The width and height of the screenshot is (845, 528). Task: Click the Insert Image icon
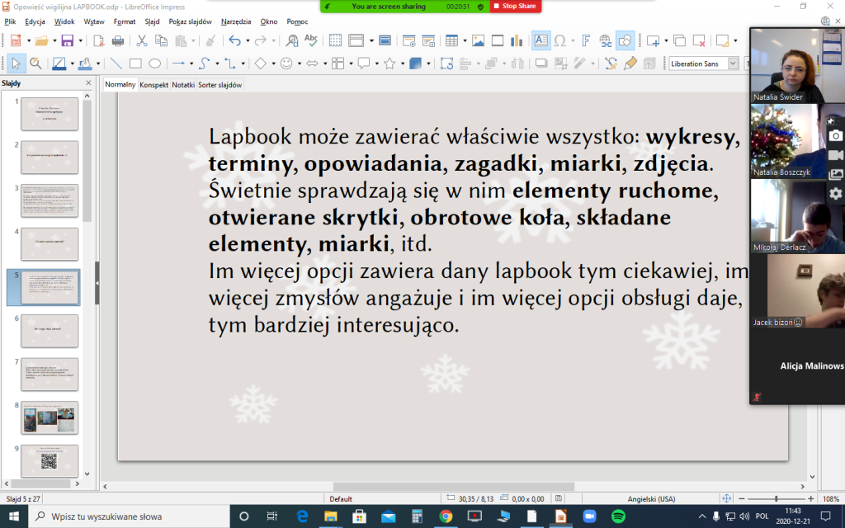[479, 40]
